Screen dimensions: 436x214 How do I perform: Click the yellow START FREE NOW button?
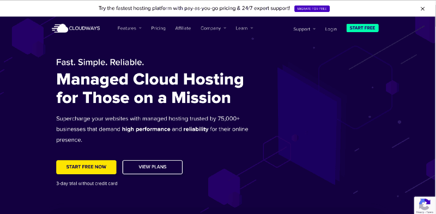86,167
